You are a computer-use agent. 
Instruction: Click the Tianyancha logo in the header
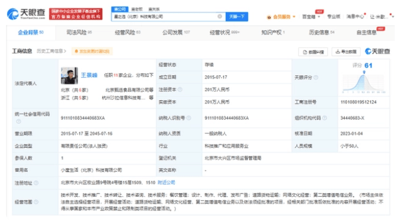(x=26, y=14)
